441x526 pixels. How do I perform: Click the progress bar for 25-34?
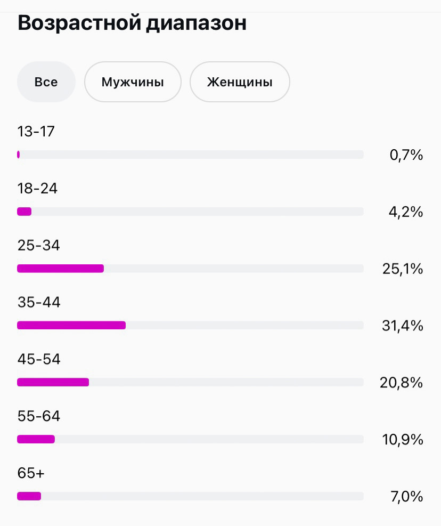pyautogui.click(x=190, y=269)
